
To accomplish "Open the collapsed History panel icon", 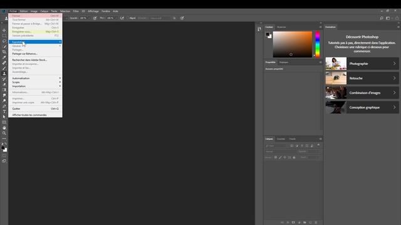I will point(259,29).
